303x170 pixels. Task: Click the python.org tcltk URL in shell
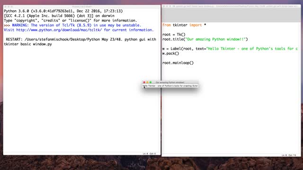click(59, 30)
